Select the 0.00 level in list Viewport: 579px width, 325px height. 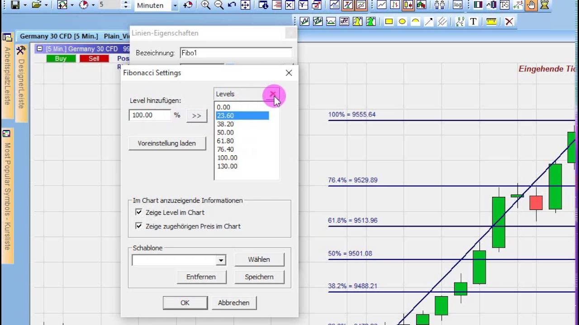click(x=242, y=107)
